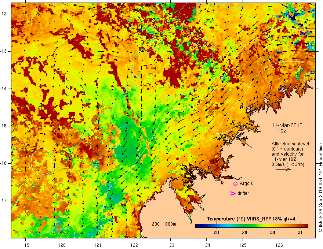This screenshot has width=323, height=249.
Task: Click the 'Argo 0' legend label
Action: 247,183
